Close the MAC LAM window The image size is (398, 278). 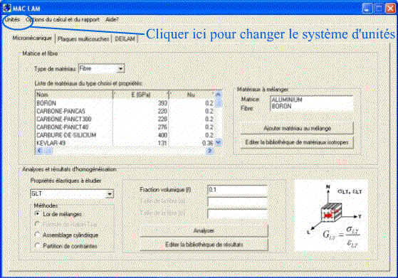[391, 8]
